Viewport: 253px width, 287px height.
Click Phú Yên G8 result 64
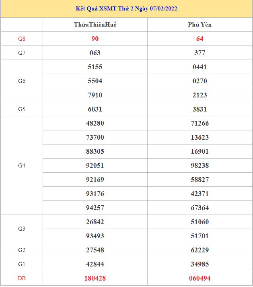pyautogui.click(x=200, y=39)
